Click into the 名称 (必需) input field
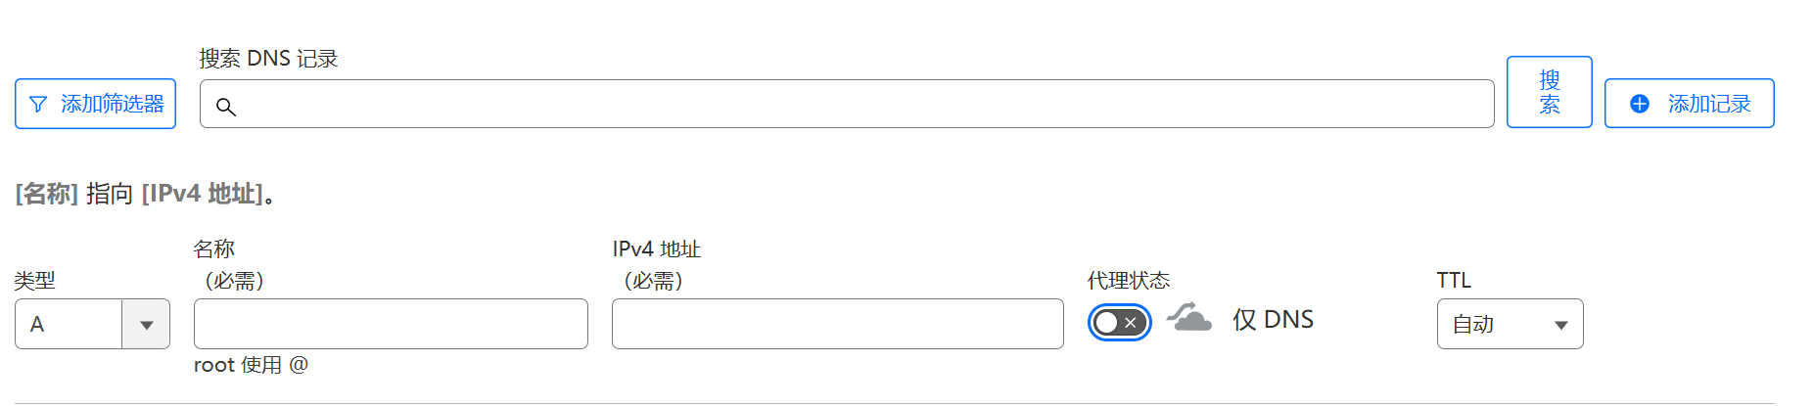Screen dimensions: 1813x406 click(x=391, y=325)
